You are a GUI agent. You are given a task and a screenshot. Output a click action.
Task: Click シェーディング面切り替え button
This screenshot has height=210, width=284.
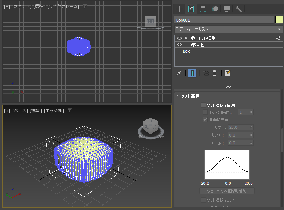tap(227, 191)
